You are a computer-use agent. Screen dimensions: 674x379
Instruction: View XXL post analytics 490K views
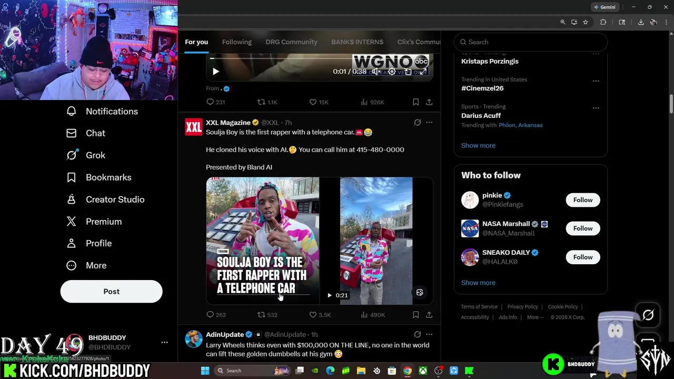[373, 315]
